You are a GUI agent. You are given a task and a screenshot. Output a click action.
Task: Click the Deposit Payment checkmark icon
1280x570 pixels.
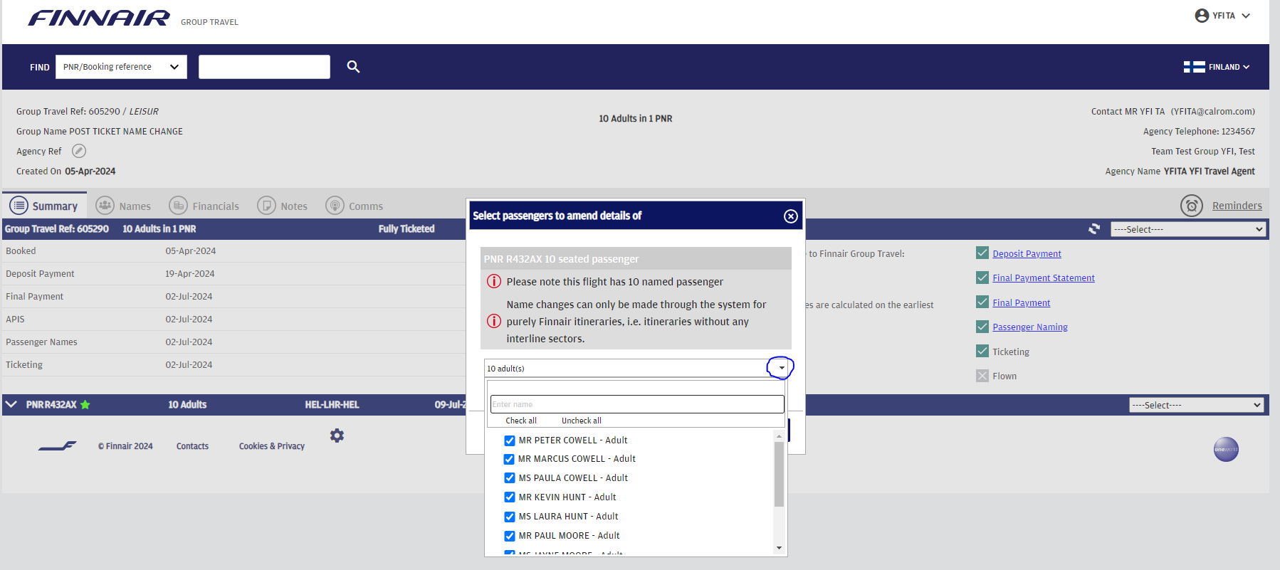pyautogui.click(x=982, y=253)
